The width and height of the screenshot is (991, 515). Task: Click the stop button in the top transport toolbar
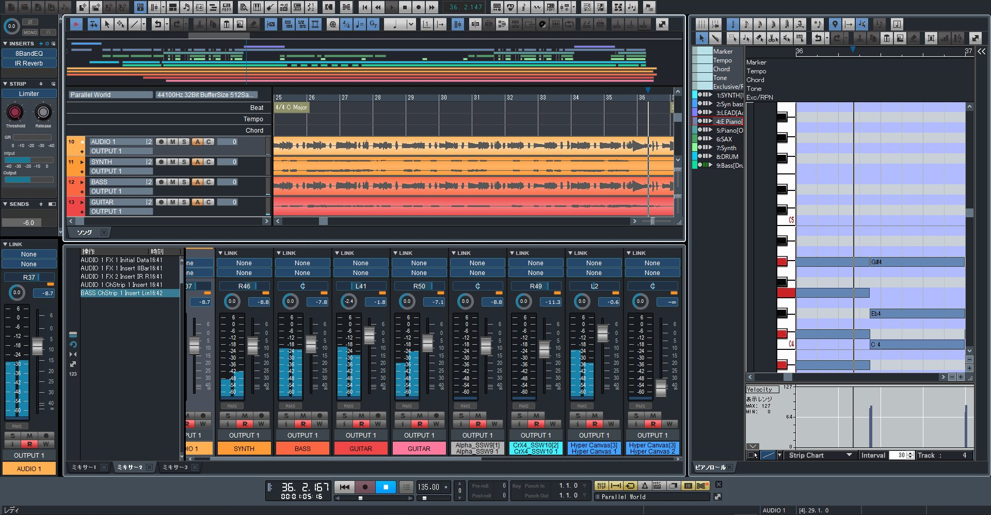click(x=405, y=7)
